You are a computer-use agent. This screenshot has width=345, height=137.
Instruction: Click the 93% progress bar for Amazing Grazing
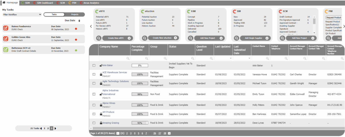[x=140, y=123]
